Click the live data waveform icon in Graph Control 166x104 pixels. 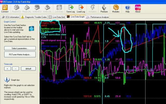(31, 29)
